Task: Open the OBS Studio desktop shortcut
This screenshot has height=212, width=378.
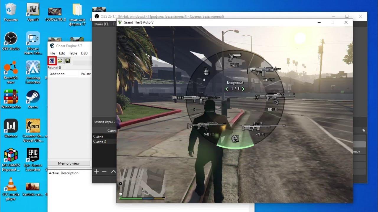Action: coord(11,42)
